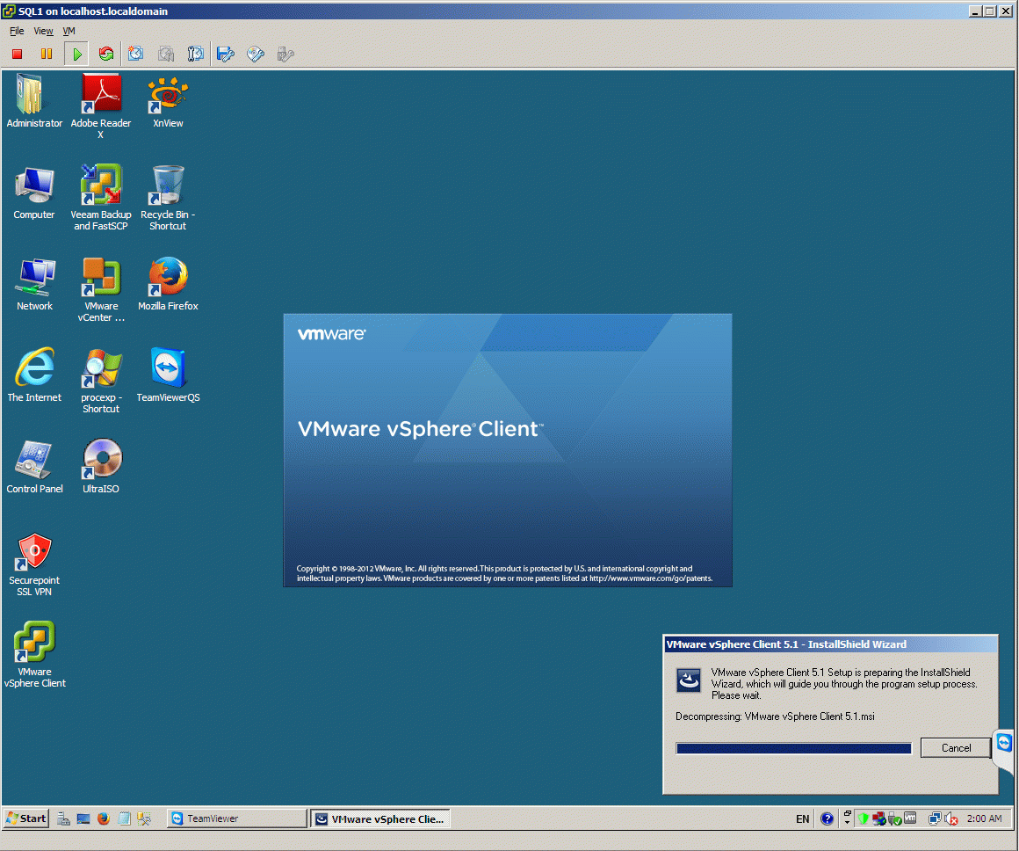Click the InstallShield Wizard title bar

pyautogui.click(x=830, y=644)
